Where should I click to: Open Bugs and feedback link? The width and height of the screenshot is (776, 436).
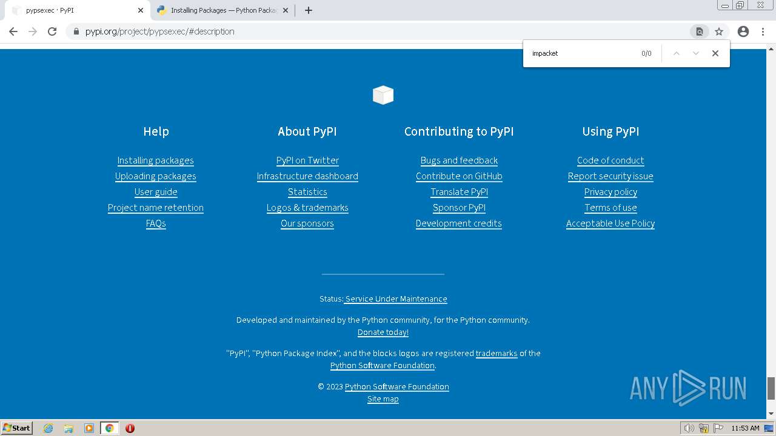(459, 160)
